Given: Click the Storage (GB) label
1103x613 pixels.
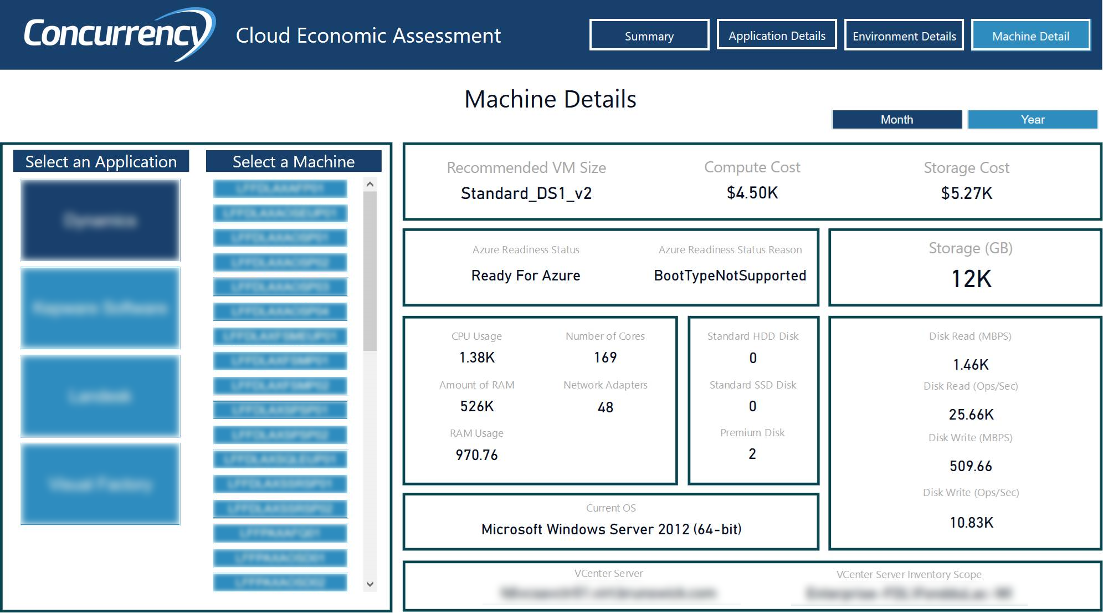Looking at the screenshot, I should coord(971,248).
